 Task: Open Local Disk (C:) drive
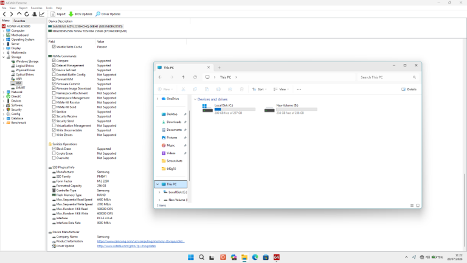[229, 109]
